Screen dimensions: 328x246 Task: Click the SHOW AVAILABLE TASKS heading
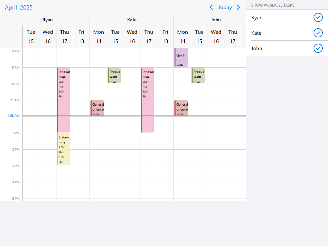273,5
